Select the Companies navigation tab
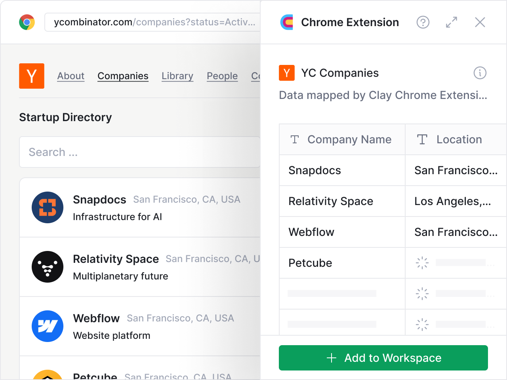Screen dimensions: 507x380 [x=123, y=76]
